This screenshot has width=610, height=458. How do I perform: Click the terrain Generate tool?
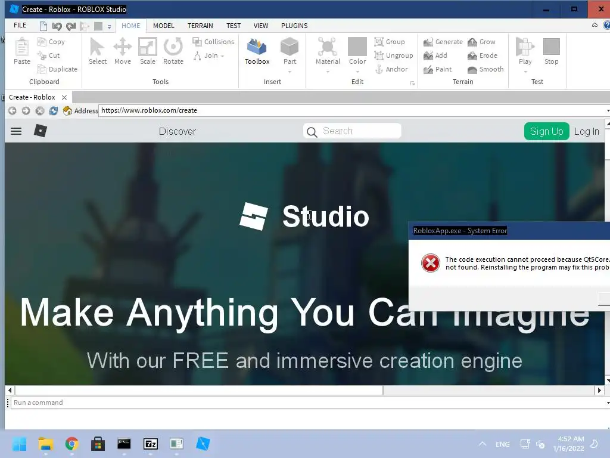[443, 42]
